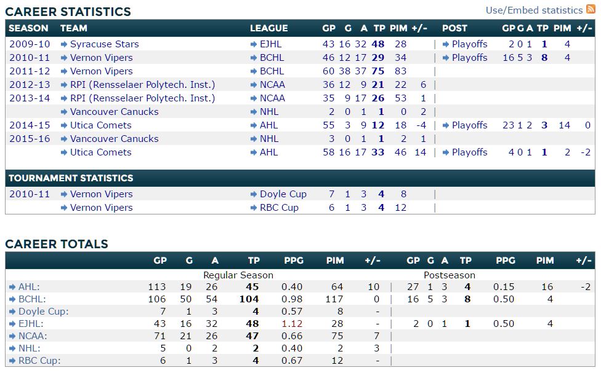Viewport: 601px width, 373px height.
Task: Open the 2011-12 Vernon Vipers link
Action: [x=101, y=71]
